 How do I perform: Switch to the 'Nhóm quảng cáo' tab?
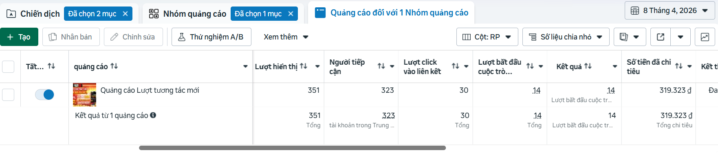[187, 14]
